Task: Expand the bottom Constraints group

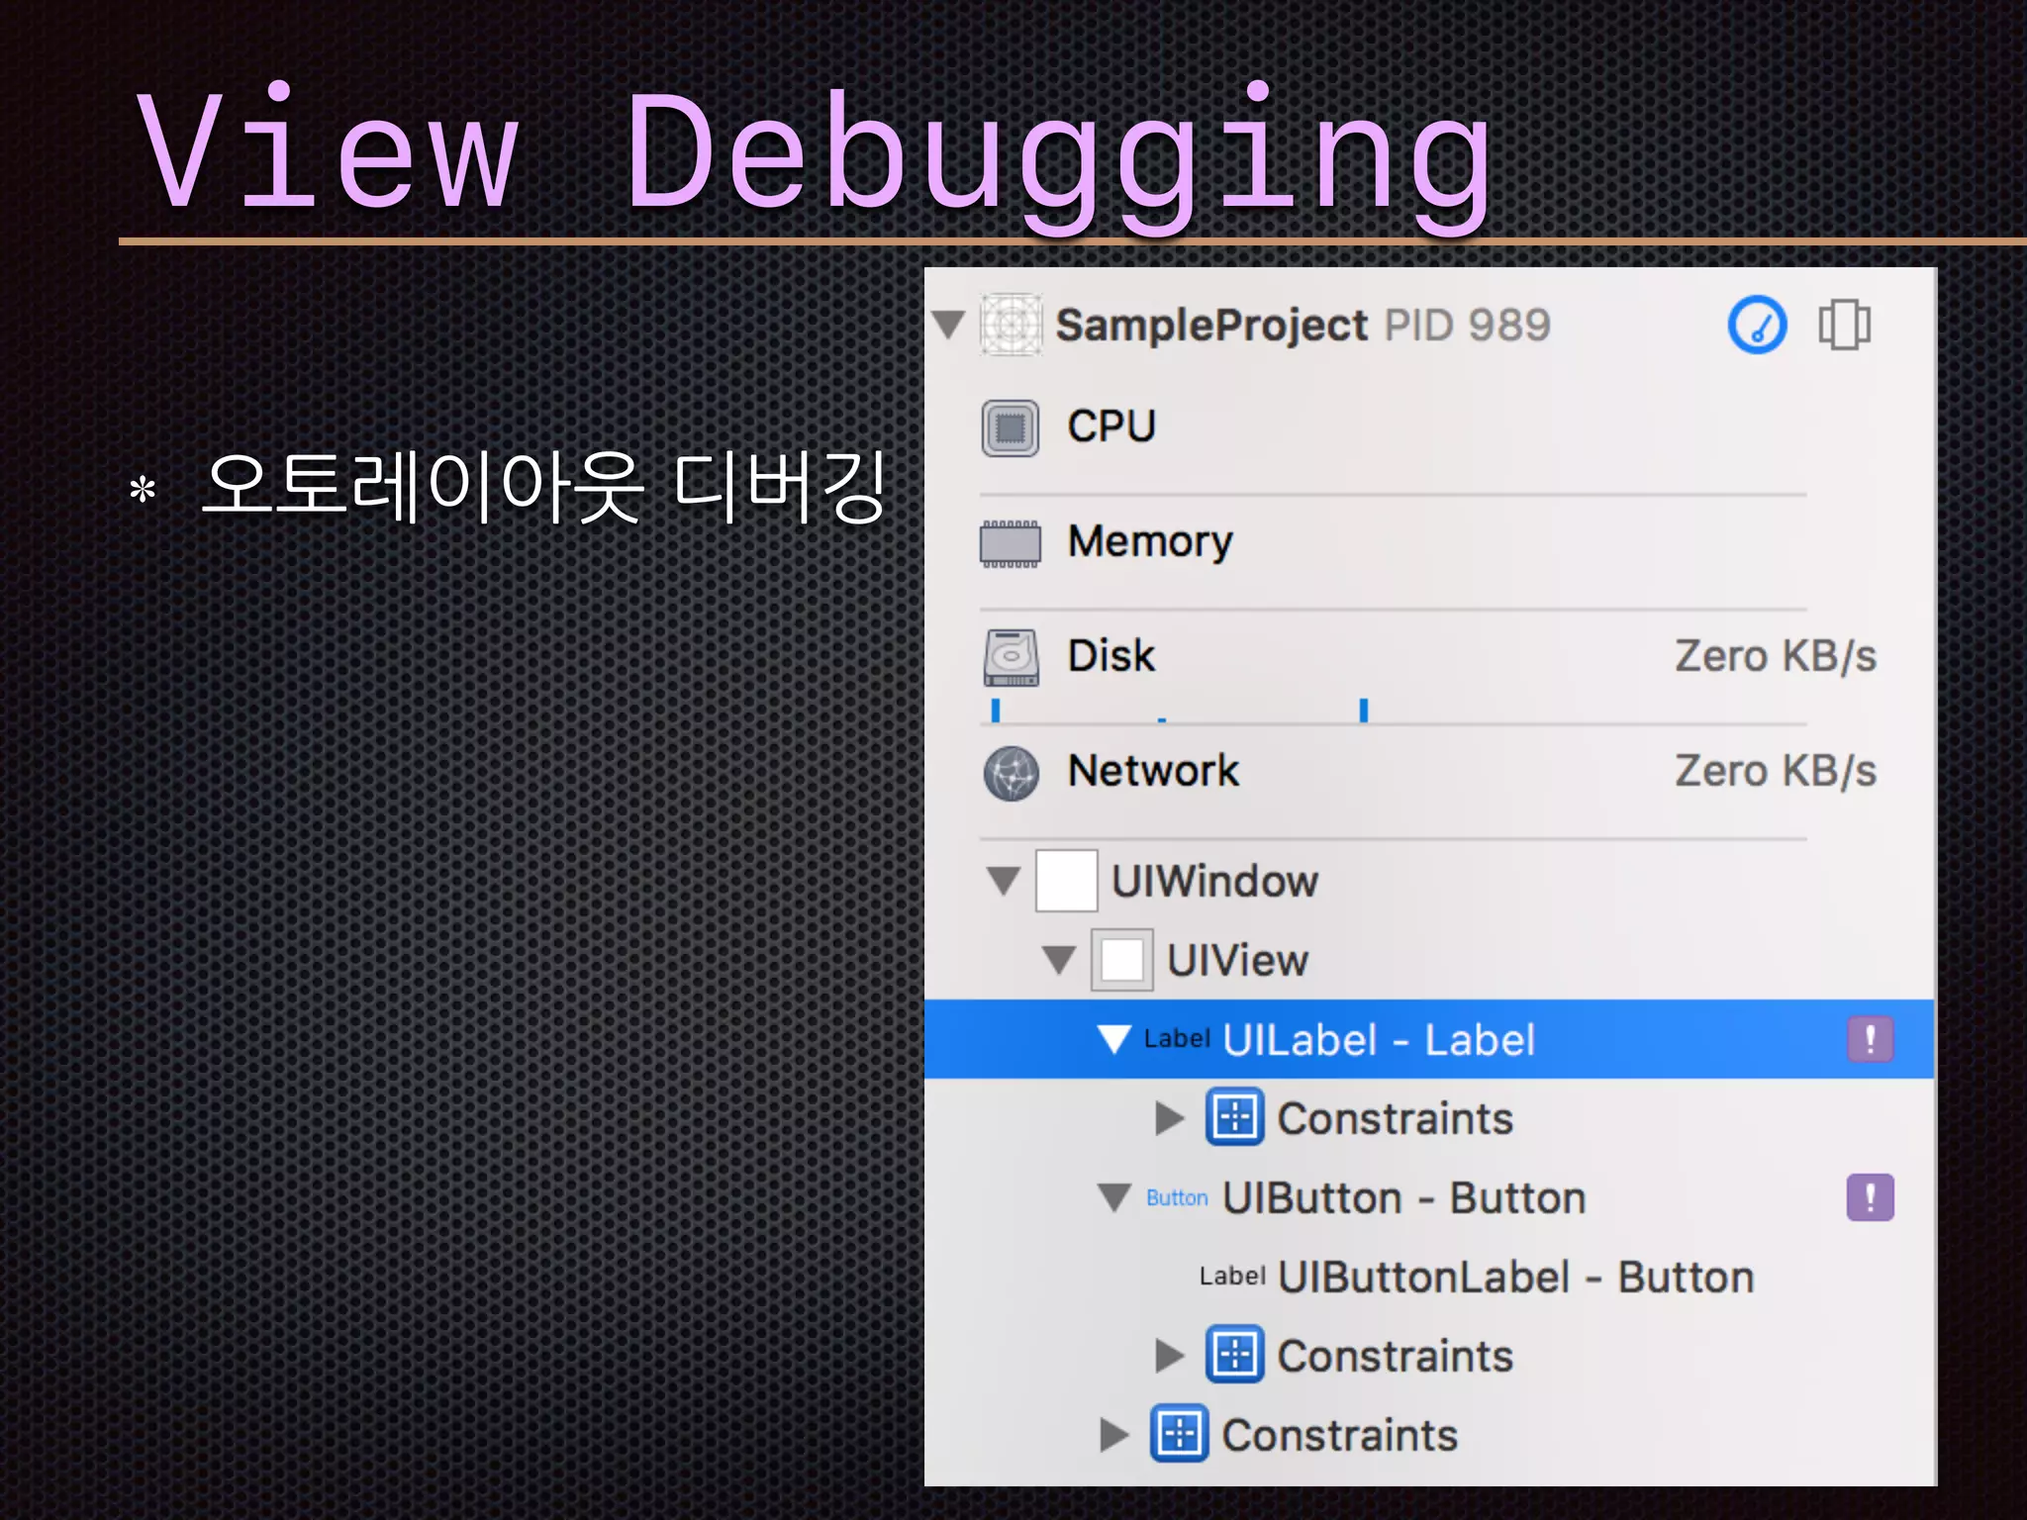Action: 1113,1435
